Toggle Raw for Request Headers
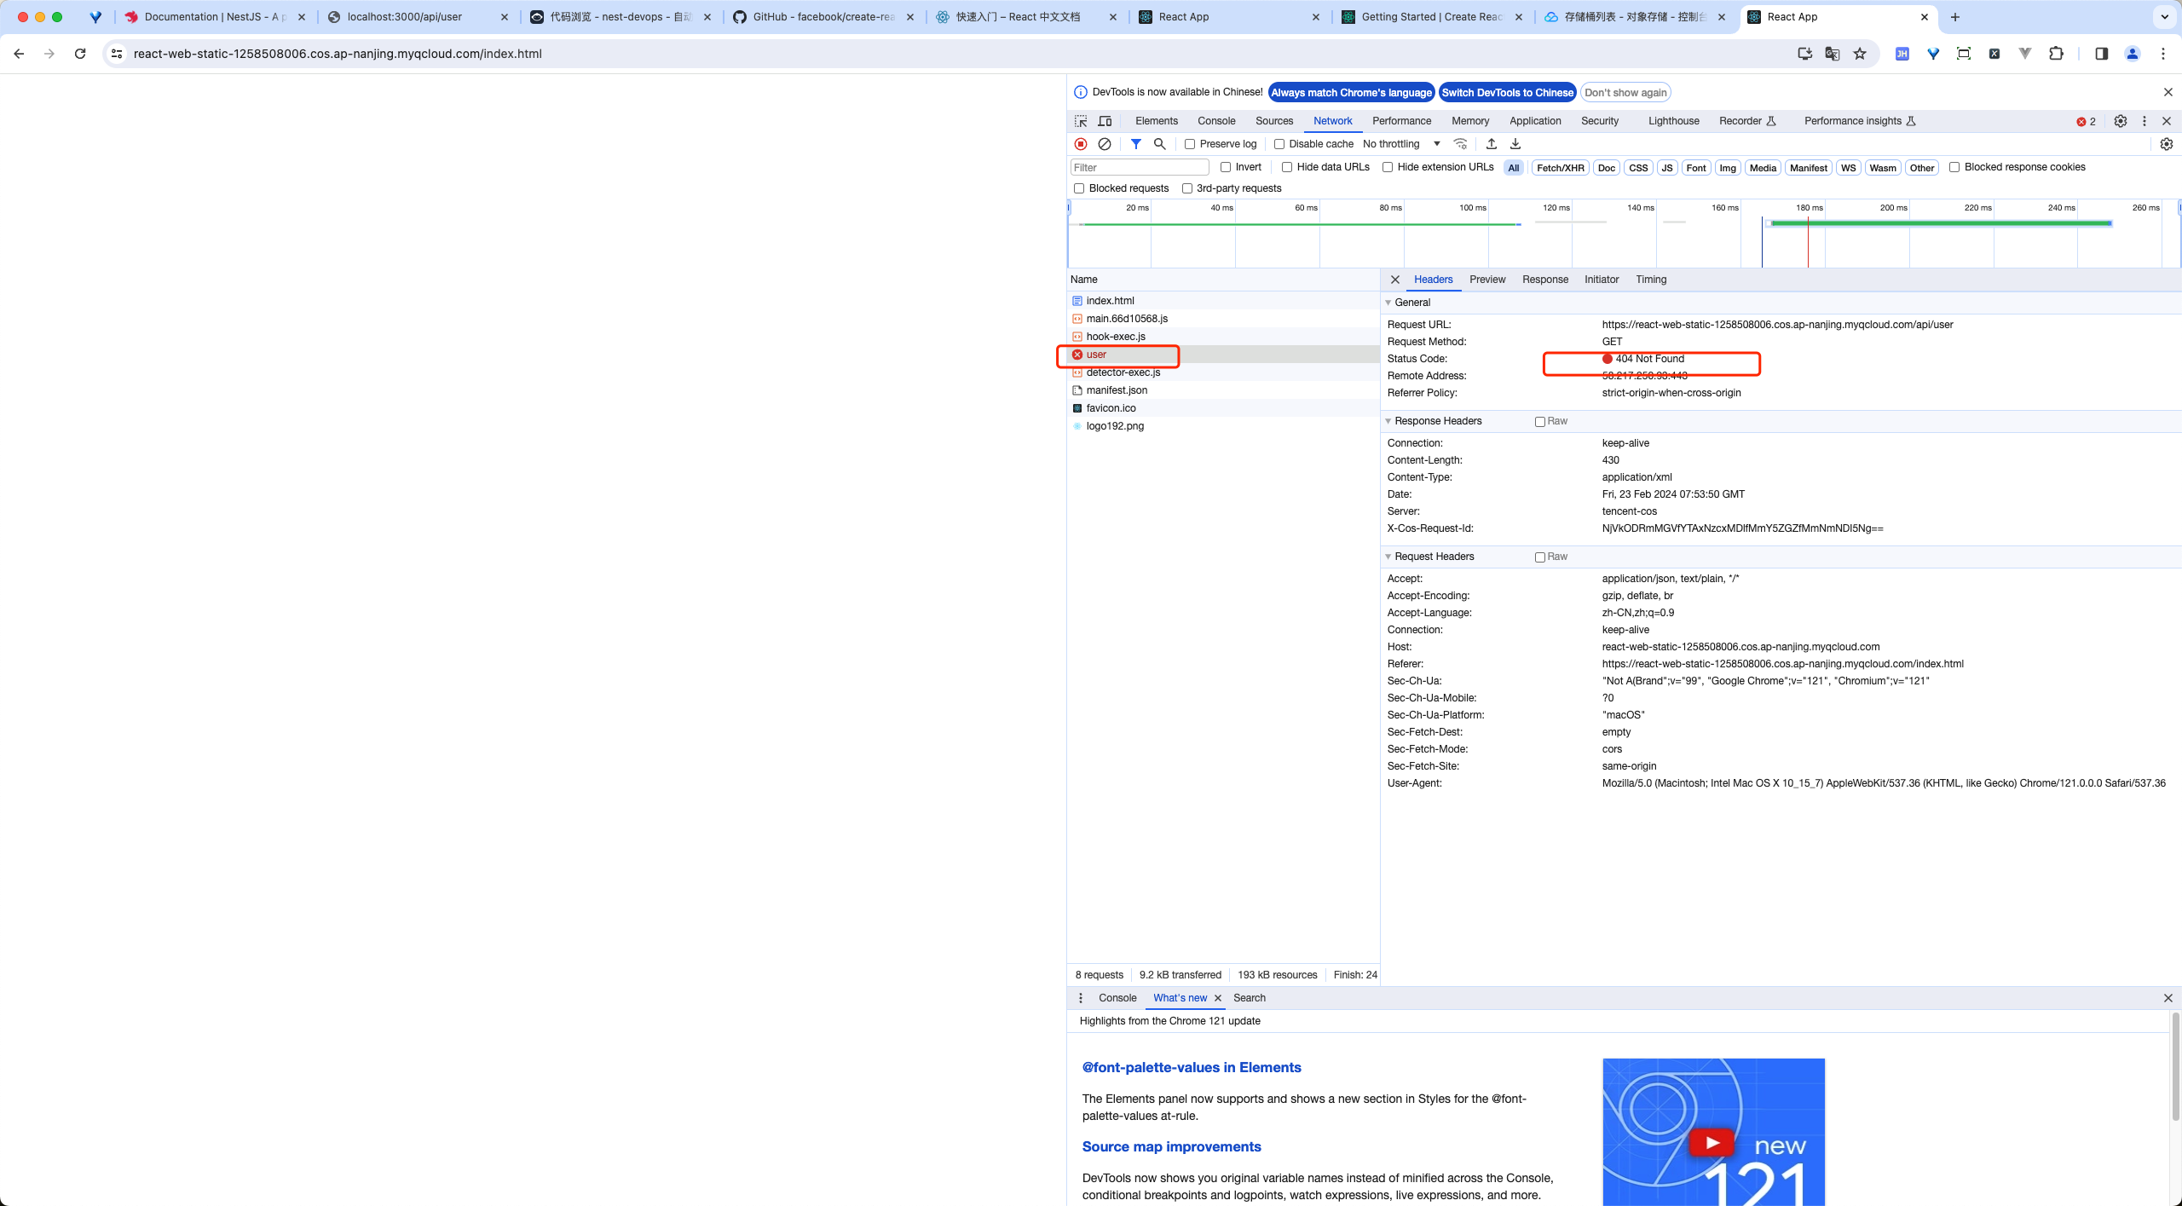Image resolution: width=2182 pixels, height=1206 pixels. 1540,557
